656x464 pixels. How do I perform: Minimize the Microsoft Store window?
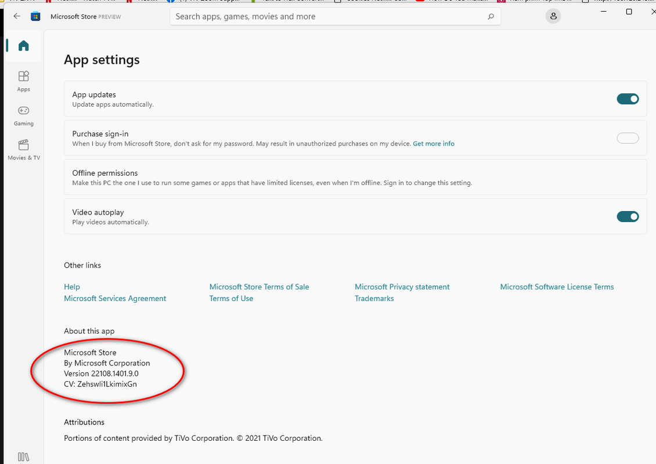[603, 12]
